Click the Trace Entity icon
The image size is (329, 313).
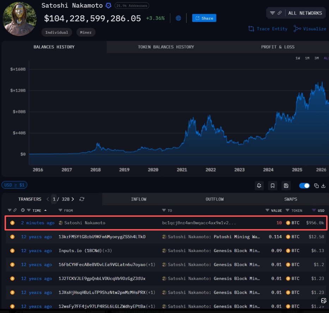pyautogui.click(x=251, y=29)
